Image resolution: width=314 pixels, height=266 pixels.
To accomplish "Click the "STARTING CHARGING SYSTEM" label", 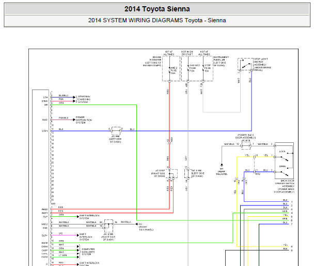I will (x=84, y=99).
